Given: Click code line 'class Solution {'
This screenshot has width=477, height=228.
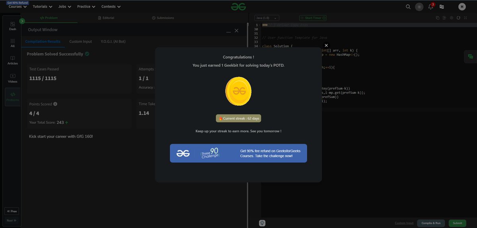Looking at the screenshot, I should tap(277, 46).
